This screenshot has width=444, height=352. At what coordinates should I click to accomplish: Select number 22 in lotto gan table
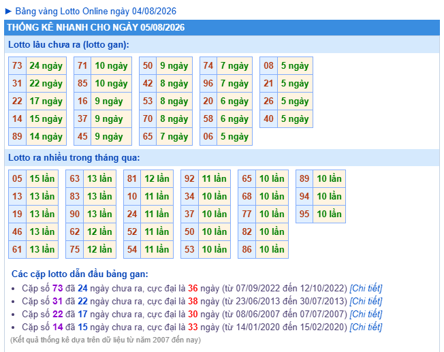17,101
